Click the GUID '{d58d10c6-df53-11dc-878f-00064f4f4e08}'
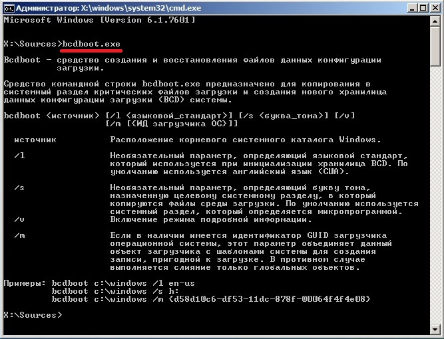Screen dimensions: 444x339 (270, 299)
